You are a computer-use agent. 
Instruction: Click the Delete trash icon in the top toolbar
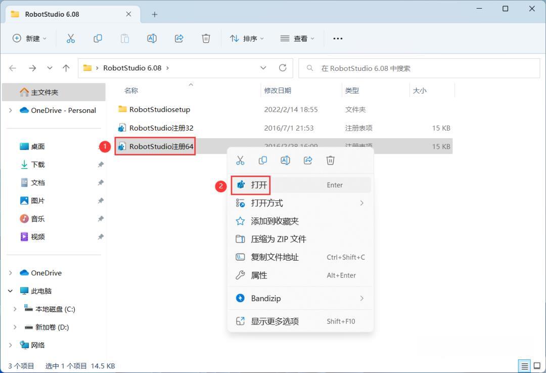(206, 38)
